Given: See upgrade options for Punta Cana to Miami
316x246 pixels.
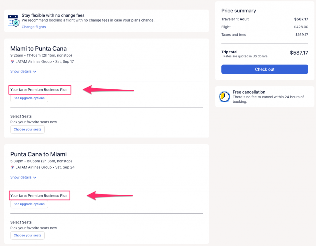Looking at the screenshot, I should click(29, 204).
